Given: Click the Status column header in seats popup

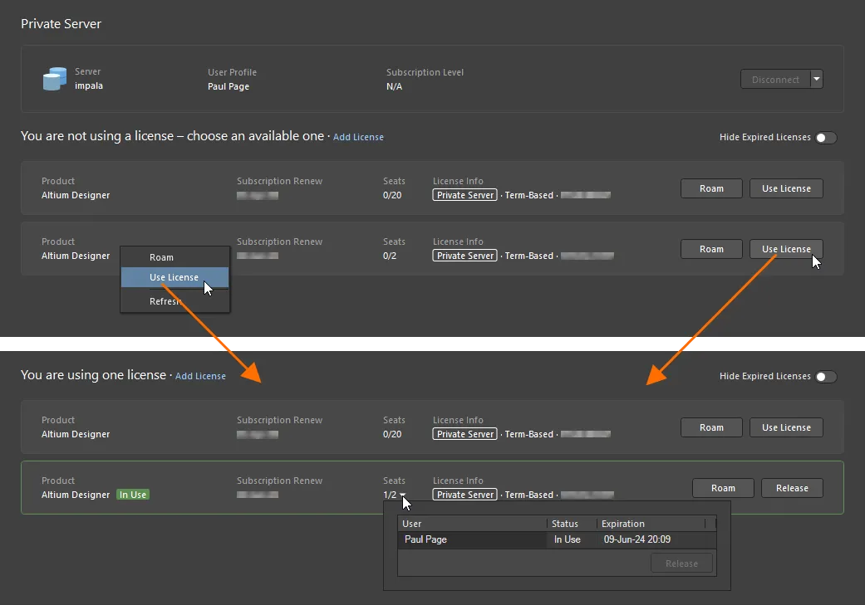Looking at the screenshot, I should (572, 524).
